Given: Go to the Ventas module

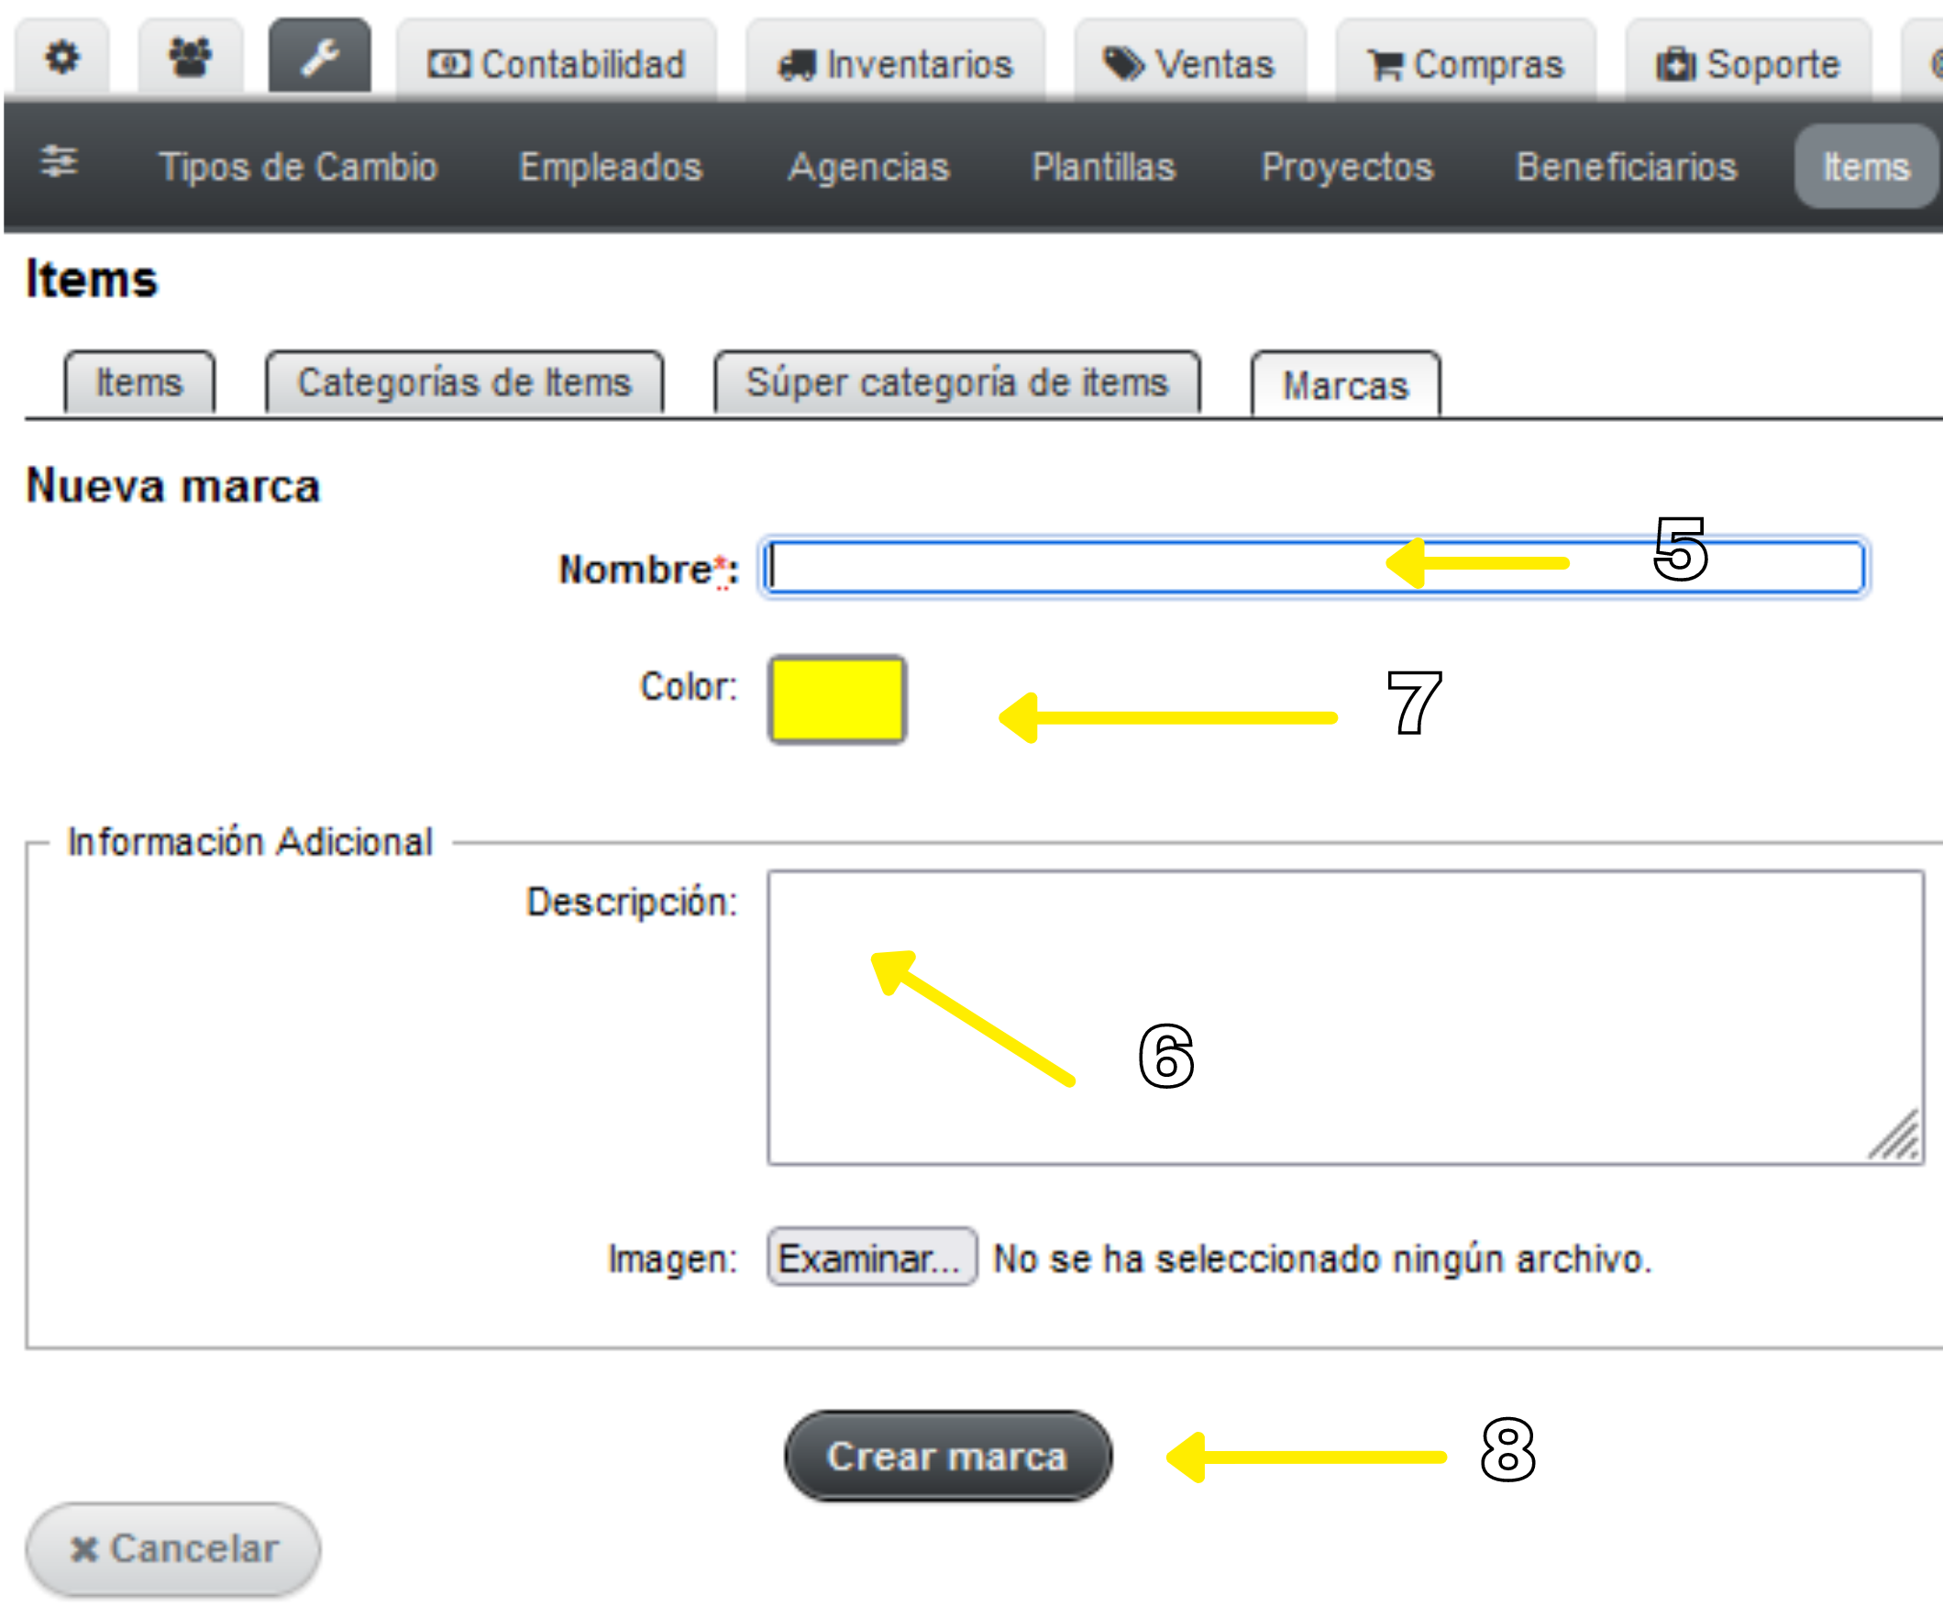Looking at the screenshot, I should (x=1190, y=63).
